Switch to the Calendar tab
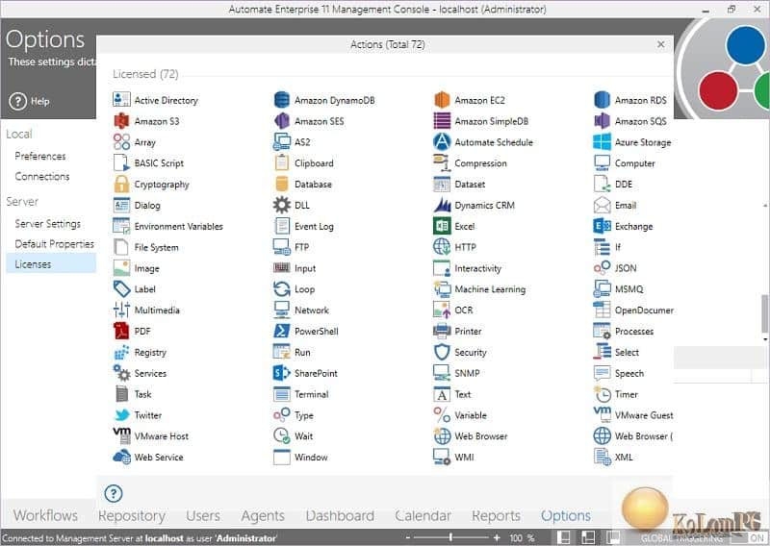 [423, 515]
